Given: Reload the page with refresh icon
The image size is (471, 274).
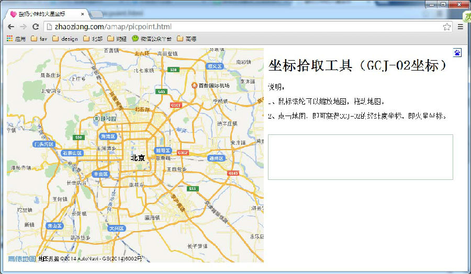Looking at the screenshot, I should tap(36, 27).
